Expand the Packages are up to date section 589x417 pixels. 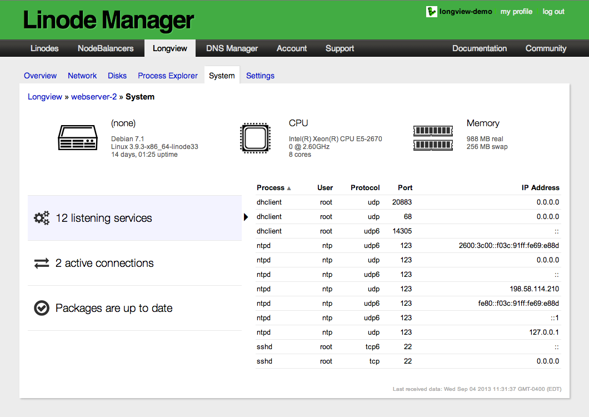point(114,308)
